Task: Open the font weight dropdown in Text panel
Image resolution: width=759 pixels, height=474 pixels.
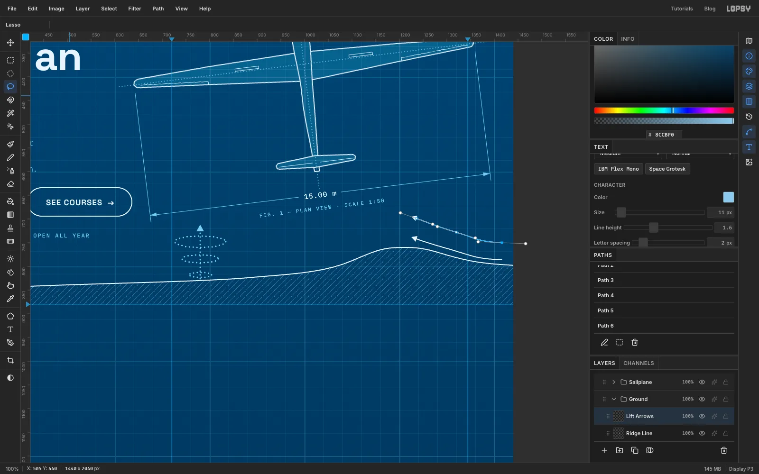Action: click(x=628, y=155)
